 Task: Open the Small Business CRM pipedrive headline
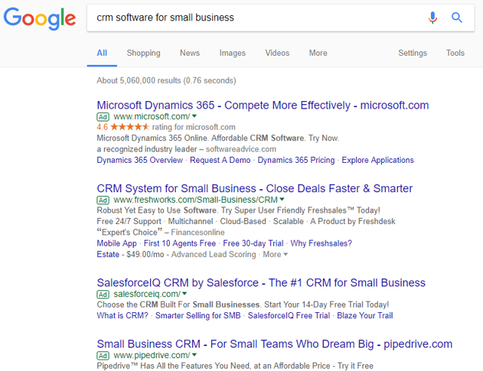[x=275, y=344]
